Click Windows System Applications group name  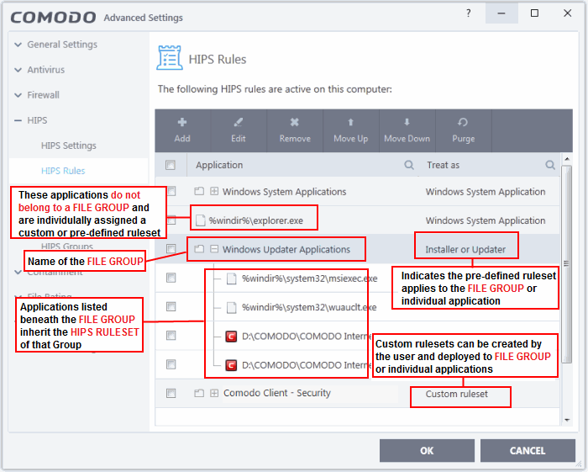(x=284, y=192)
